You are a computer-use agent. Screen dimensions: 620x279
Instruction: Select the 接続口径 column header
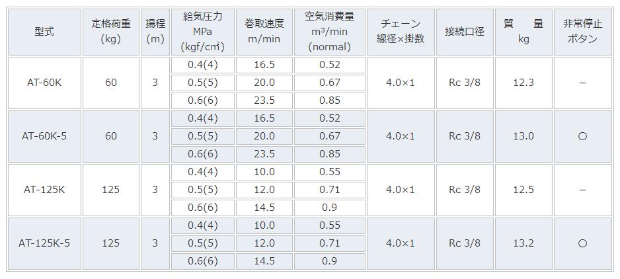coord(465,32)
